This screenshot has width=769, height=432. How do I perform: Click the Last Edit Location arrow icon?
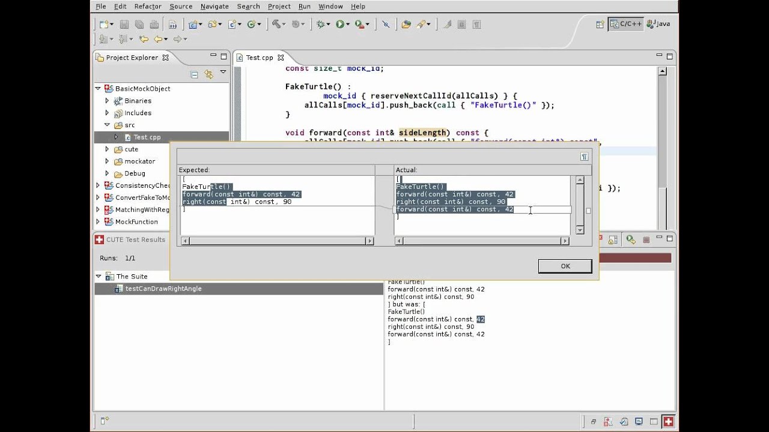point(144,39)
